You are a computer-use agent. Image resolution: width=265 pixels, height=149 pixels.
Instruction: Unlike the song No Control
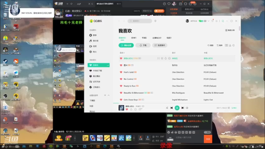pos(121,79)
